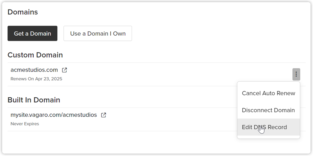The width and height of the screenshot is (313, 156).
Task: Click empty padding above Cancel Auto Renew
Action: click(269, 83)
